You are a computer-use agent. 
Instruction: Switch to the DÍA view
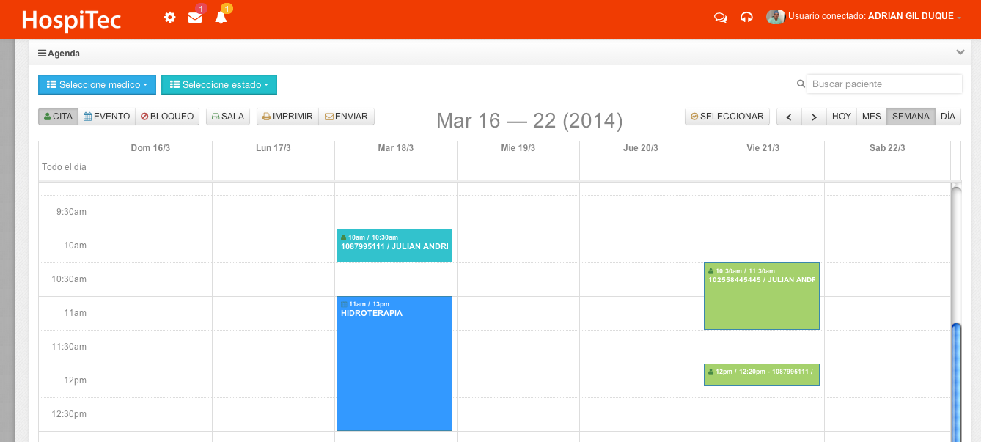[x=947, y=117]
